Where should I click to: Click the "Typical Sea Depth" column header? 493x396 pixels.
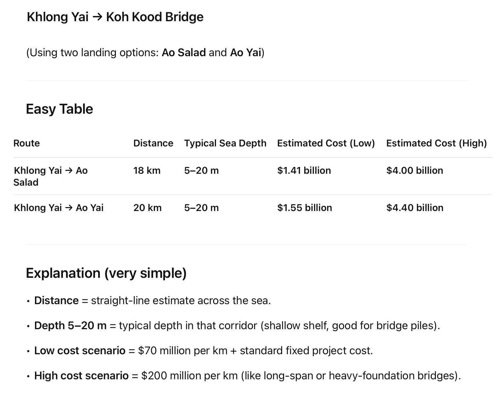(225, 143)
